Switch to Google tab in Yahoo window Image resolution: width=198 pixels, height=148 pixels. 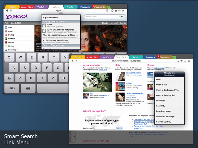pyautogui.click(x=12, y=7)
